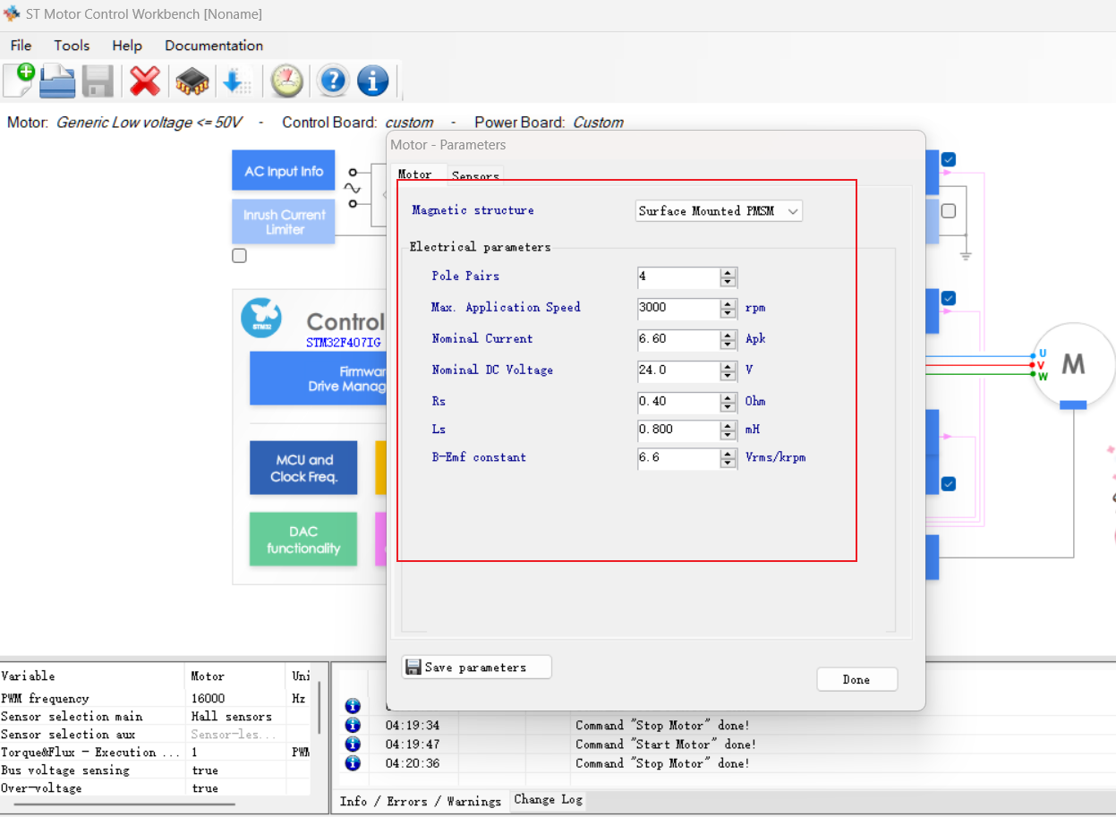1116x817 pixels.
Task: Click the info icon on the 04:19:34 log row
Action: click(353, 725)
